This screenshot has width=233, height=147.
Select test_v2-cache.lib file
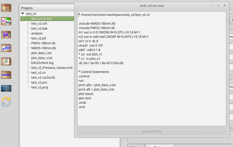(x=43, y=77)
